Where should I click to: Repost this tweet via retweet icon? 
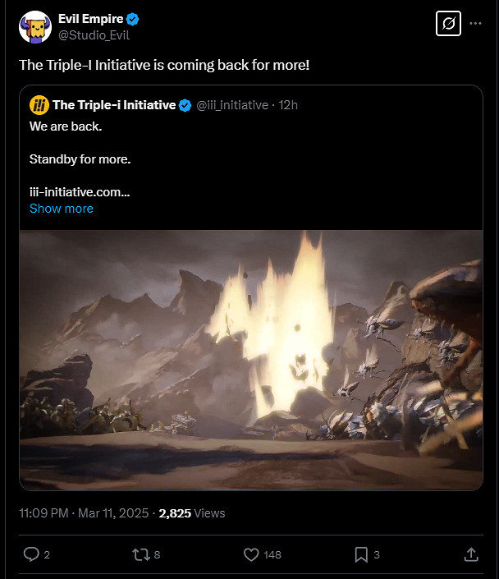pos(141,554)
